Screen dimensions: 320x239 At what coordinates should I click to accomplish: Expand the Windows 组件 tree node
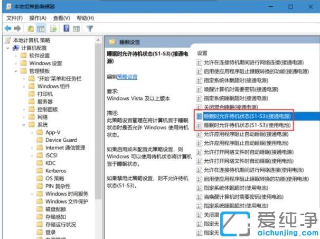pyautogui.click(x=24, y=86)
